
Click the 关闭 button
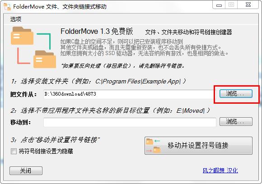26,170
